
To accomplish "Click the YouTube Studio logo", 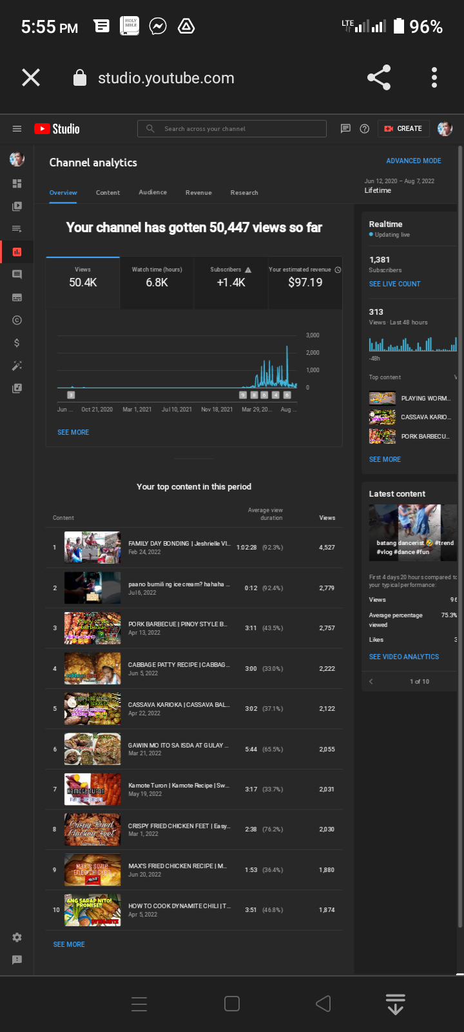I will (x=57, y=128).
